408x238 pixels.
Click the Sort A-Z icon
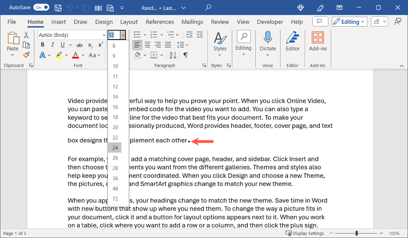point(173,55)
